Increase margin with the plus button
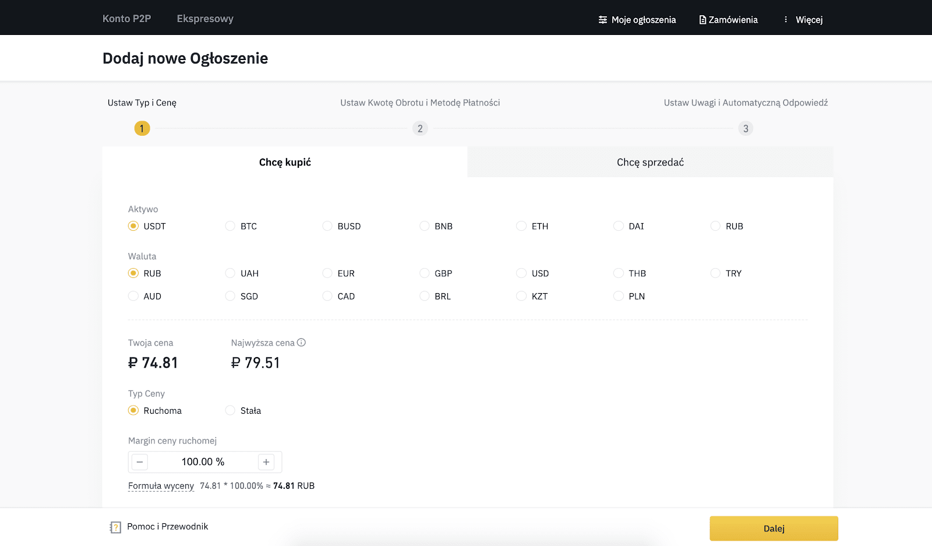 point(266,462)
